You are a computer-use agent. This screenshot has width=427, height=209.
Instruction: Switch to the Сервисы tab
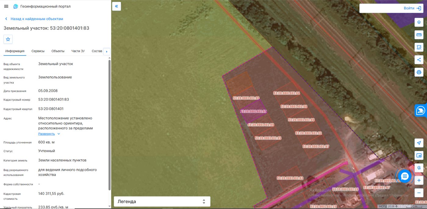(38, 51)
